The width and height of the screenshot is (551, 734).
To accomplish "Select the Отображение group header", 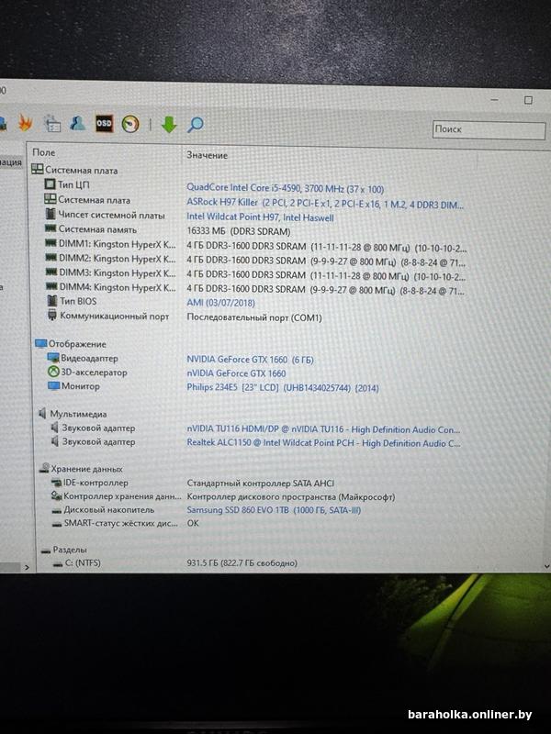I will pyautogui.click(x=71, y=344).
